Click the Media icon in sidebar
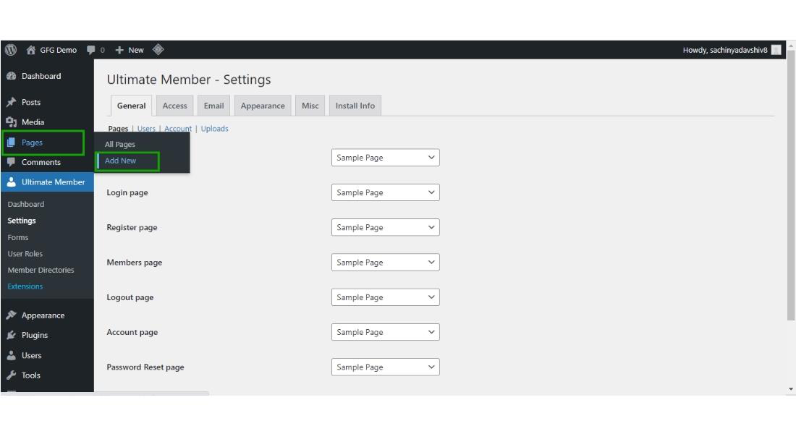 point(11,122)
